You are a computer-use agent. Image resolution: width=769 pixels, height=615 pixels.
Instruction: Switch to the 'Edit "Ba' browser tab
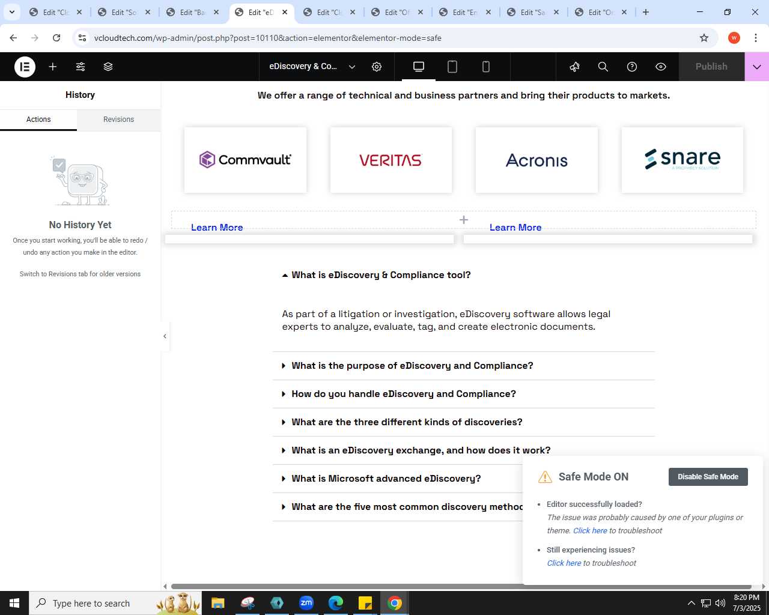pyautogui.click(x=193, y=12)
